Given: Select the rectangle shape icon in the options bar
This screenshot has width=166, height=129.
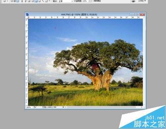Looking at the screenshot, I should coord(29,1).
